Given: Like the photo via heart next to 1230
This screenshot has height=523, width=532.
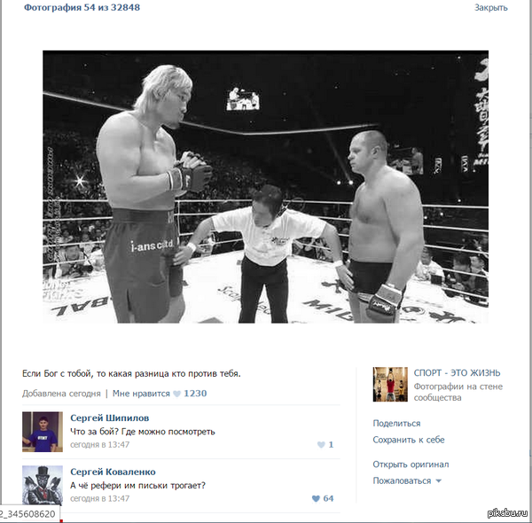Looking at the screenshot, I should click(x=176, y=394).
